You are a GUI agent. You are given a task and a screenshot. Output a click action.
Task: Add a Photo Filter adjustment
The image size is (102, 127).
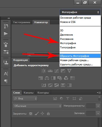coord(60,78)
